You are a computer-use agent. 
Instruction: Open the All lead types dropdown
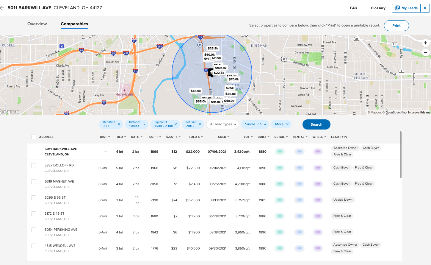(x=222, y=124)
